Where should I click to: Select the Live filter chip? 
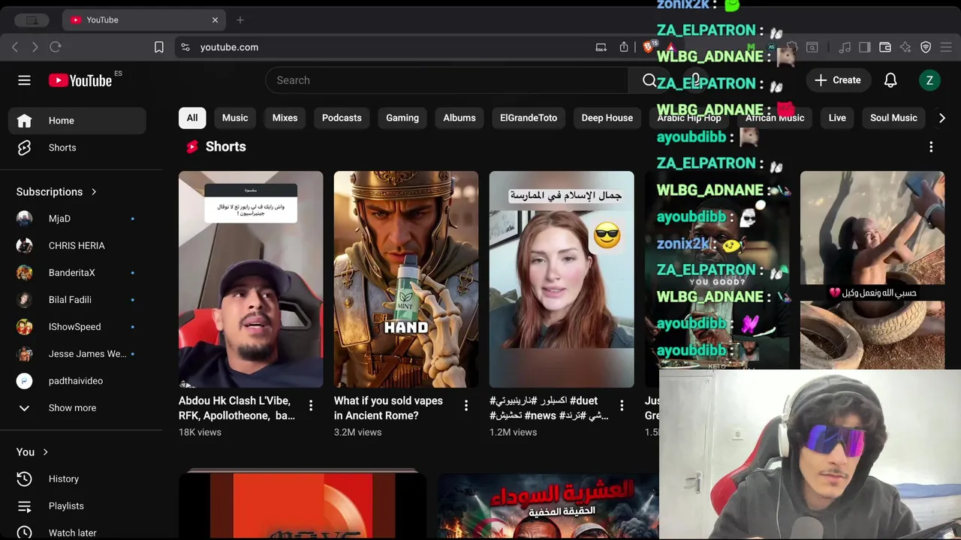click(x=837, y=118)
